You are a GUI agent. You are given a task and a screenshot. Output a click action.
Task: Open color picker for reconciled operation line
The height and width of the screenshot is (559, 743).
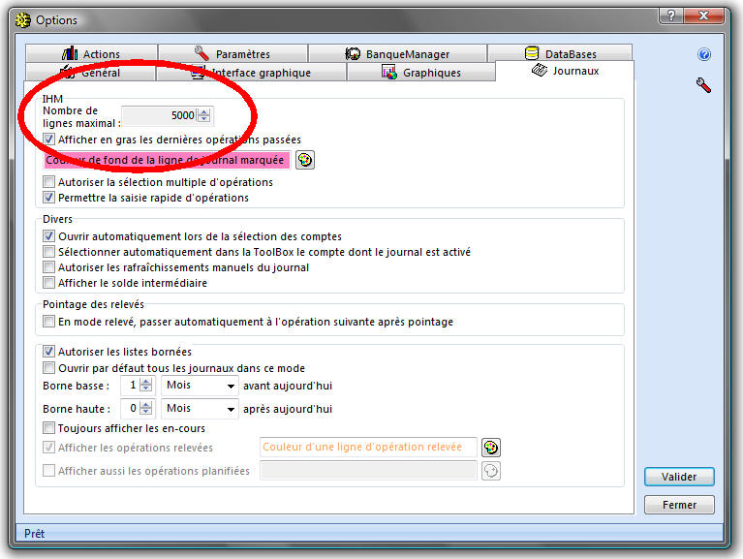[x=491, y=448]
